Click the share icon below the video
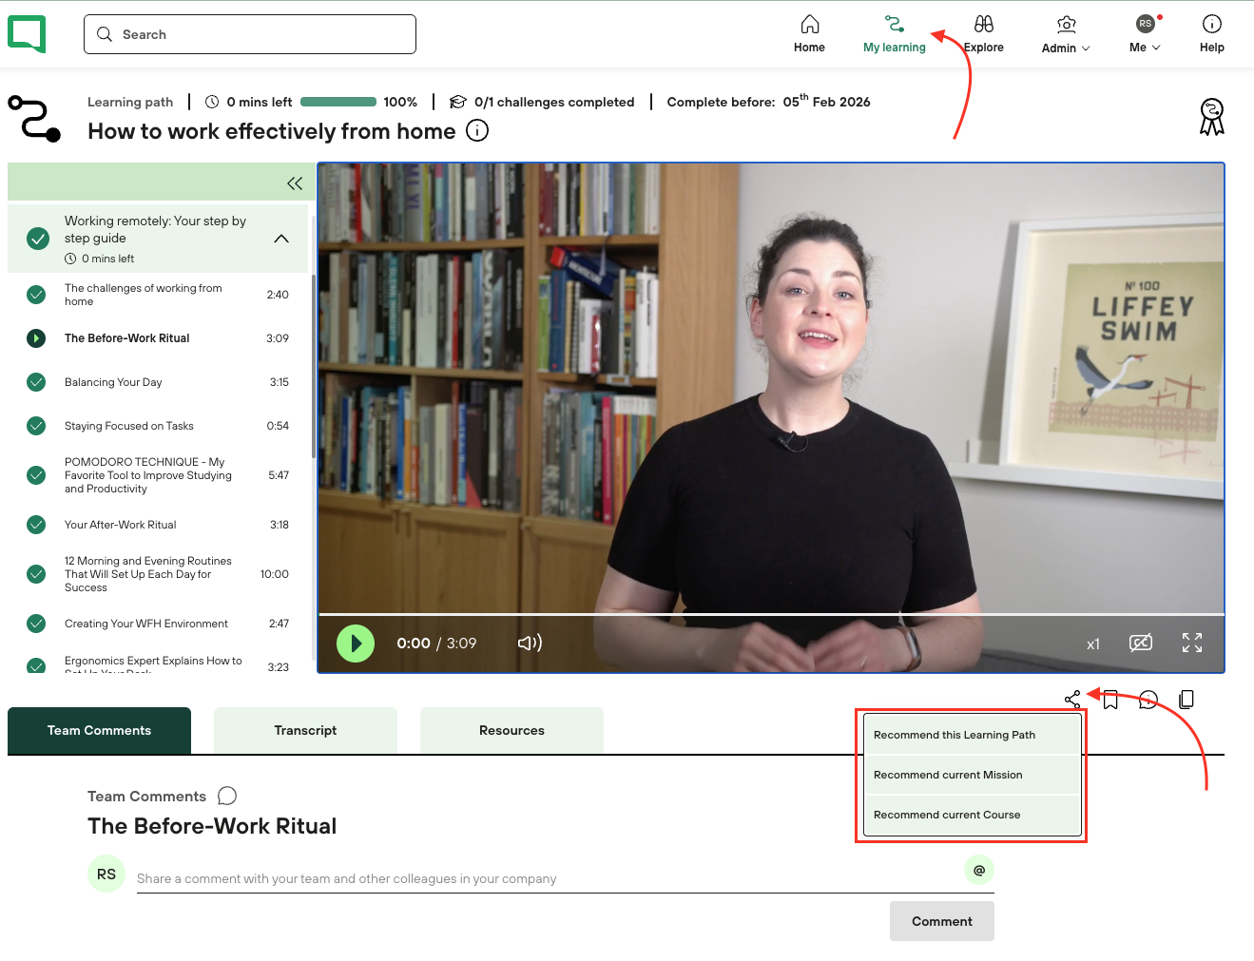 coord(1072,700)
